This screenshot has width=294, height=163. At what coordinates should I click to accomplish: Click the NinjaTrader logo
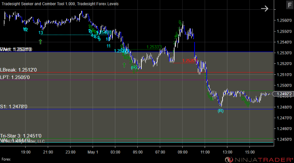(259, 160)
